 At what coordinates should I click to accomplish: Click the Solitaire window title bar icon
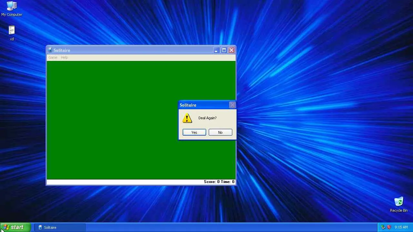[50, 50]
